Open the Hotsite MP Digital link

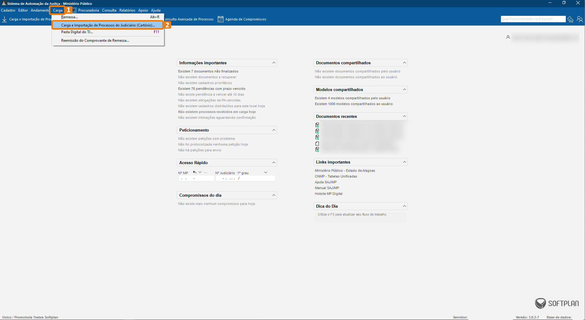tap(329, 194)
